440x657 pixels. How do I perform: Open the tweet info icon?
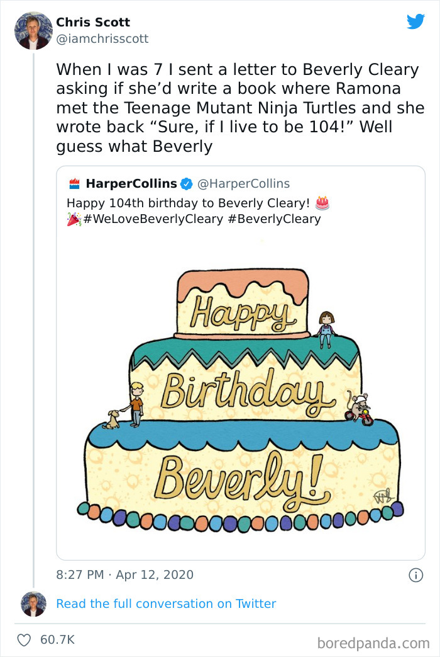click(x=415, y=574)
